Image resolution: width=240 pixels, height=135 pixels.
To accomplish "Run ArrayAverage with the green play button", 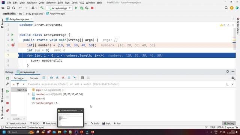I will (76, 8).
